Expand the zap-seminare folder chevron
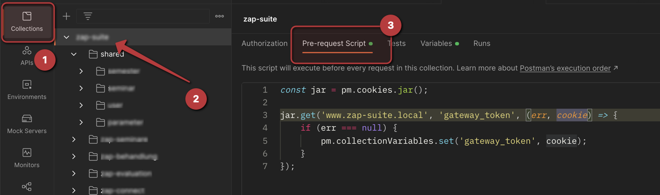The height and width of the screenshot is (195, 660). tap(74, 139)
